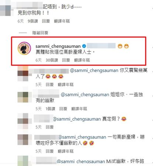This screenshot has width=153, height=166.
Task: Click the blue verified badge beside sammi_chengsauman
Action: 84,46
